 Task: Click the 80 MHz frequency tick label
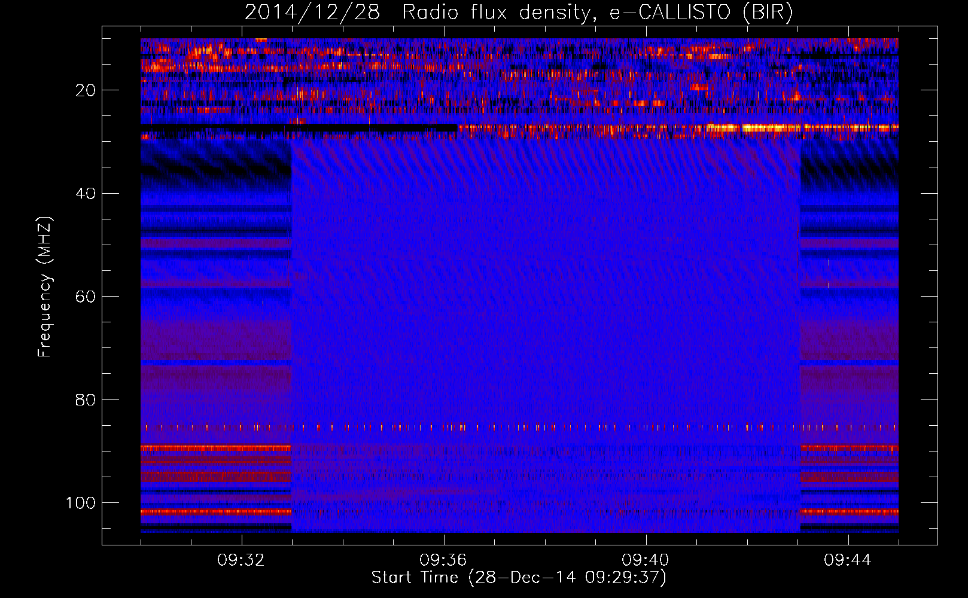point(86,399)
